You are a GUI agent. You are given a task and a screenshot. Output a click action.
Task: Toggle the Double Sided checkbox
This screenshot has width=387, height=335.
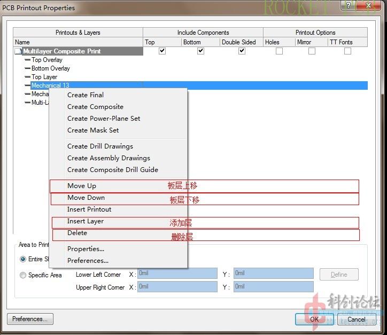click(x=242, y=51)
